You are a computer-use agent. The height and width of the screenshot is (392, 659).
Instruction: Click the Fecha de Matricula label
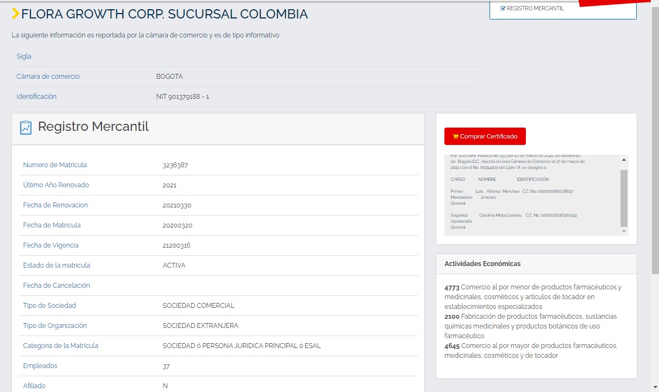point(52,225)
